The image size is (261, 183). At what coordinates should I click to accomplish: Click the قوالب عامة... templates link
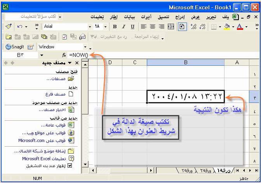coord(53,125)
